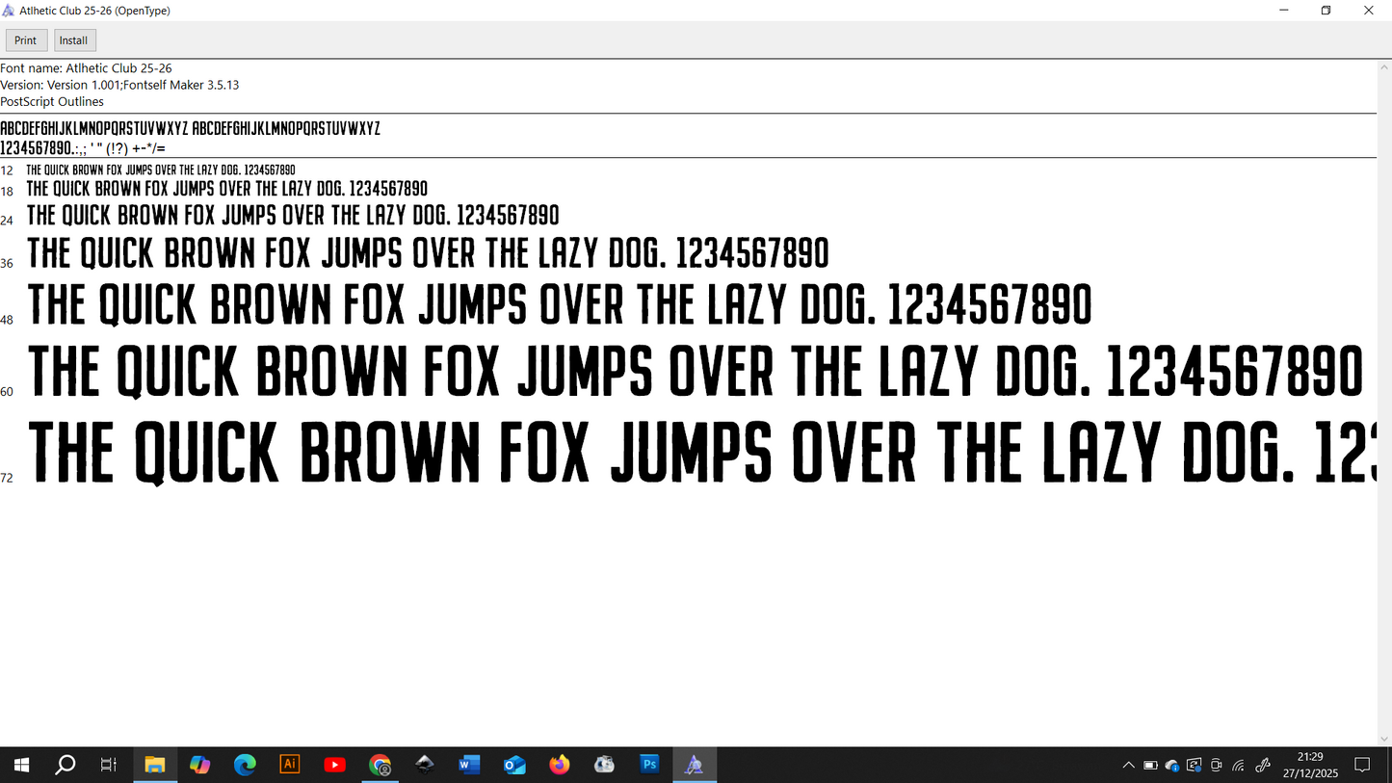Install the Atlhetic Club 25-26 font
Screen dimensions: 1392x783
pyautogui.click(x=74, y=39)
